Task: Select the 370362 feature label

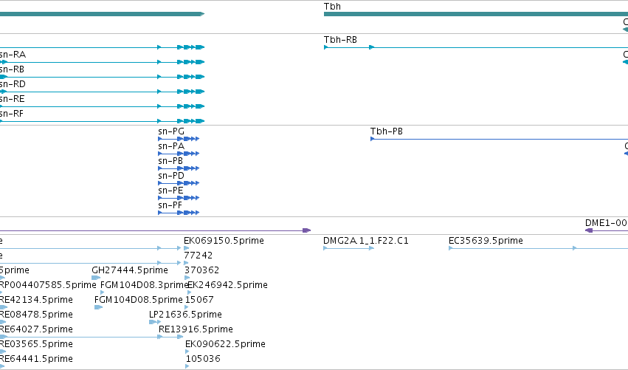Action: (x=201, y=270)
